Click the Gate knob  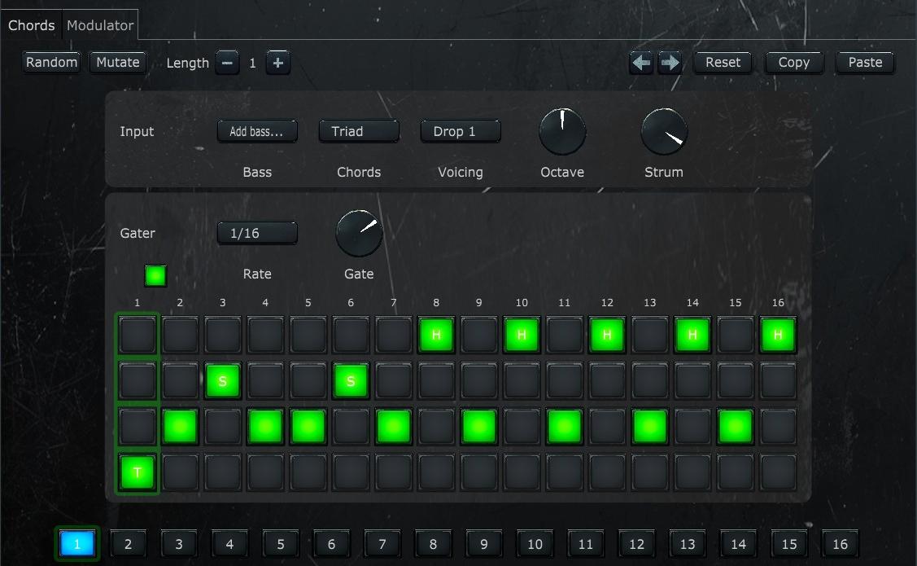click(358, 233)
